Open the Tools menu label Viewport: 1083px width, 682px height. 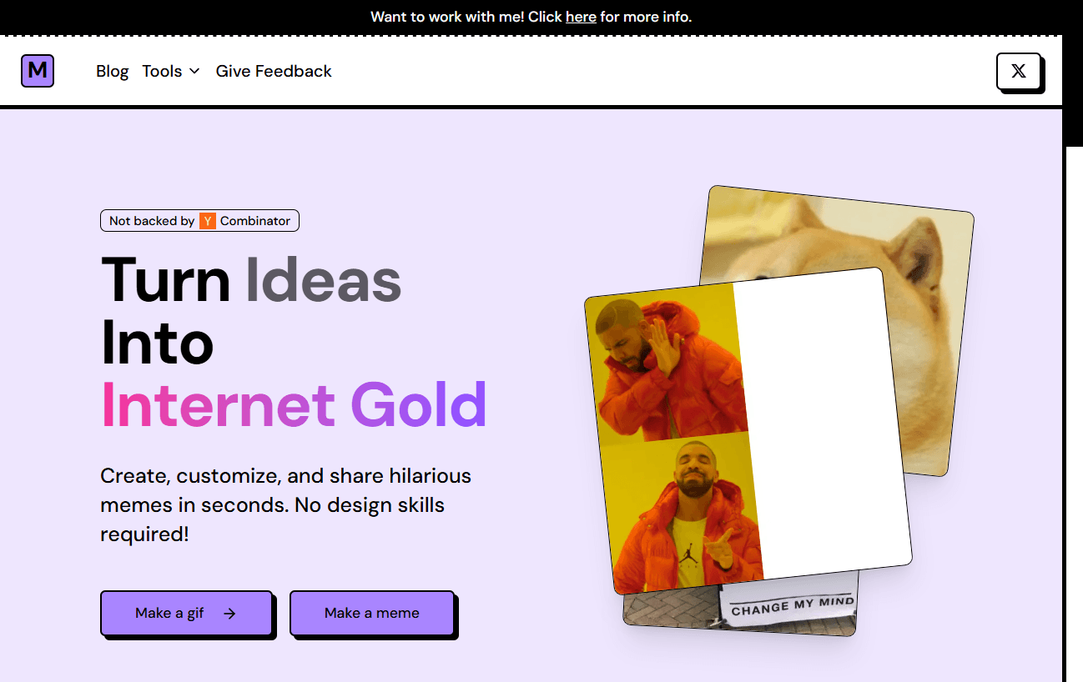[162, 72]
